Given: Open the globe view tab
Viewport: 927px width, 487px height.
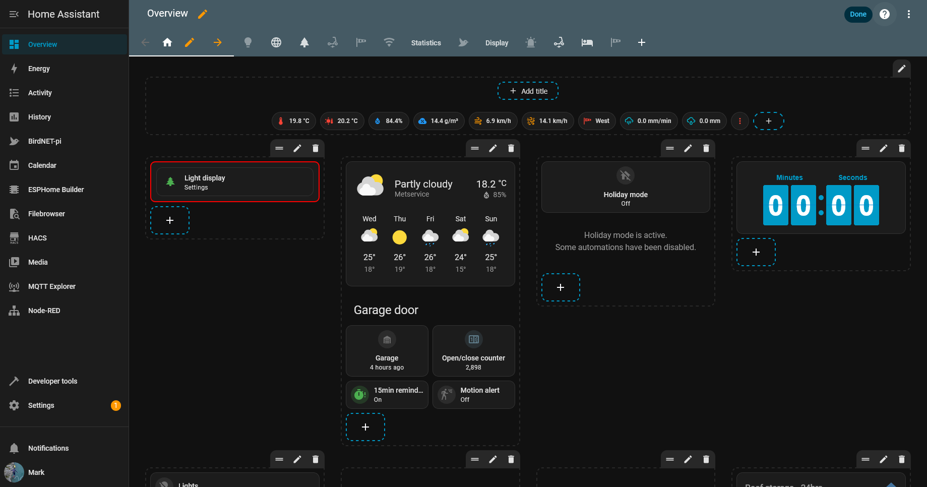Looking at the screenshot, I should pyautogui.click(x=276, y=43).
